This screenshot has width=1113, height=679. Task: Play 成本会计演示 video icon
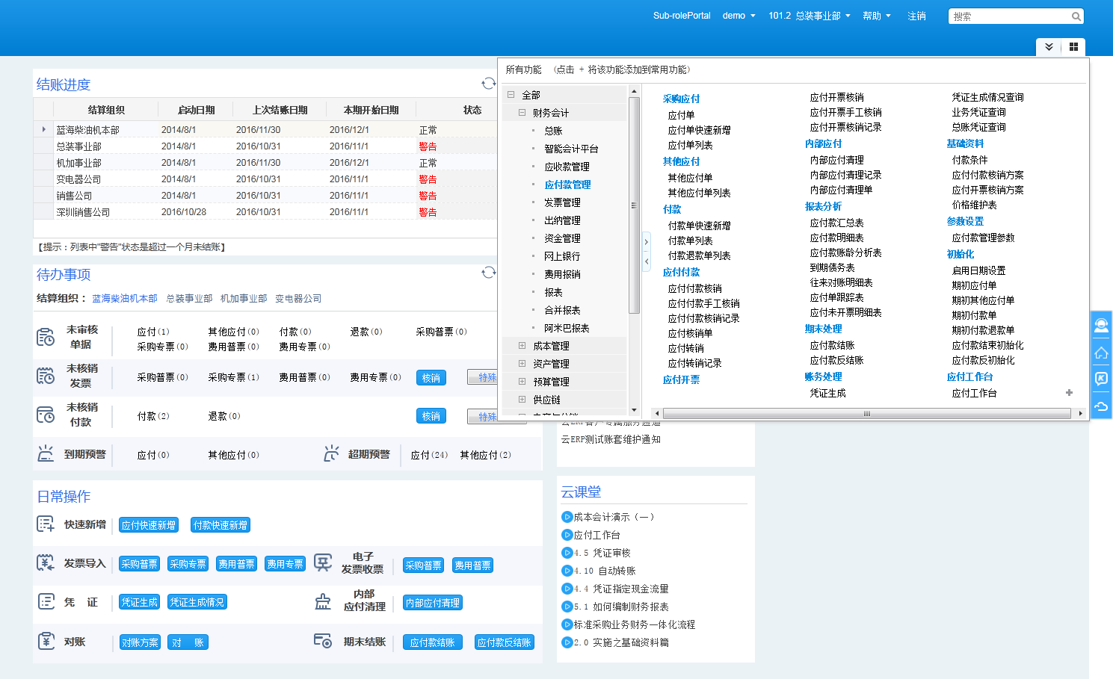click(x=567, y=517)
